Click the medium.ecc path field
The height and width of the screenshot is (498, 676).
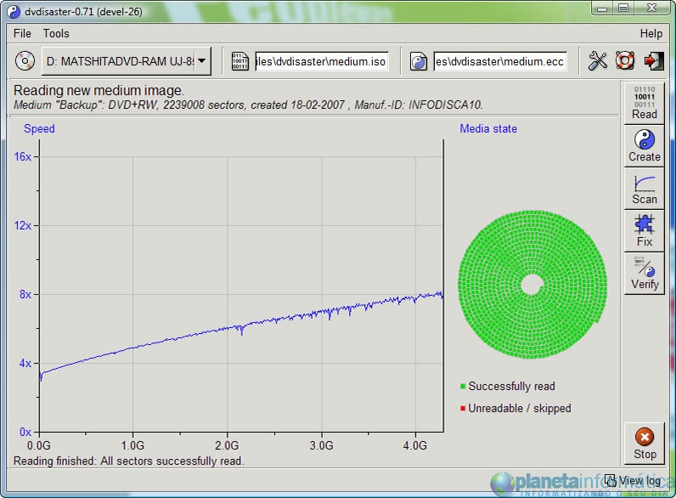pos(499,61)
